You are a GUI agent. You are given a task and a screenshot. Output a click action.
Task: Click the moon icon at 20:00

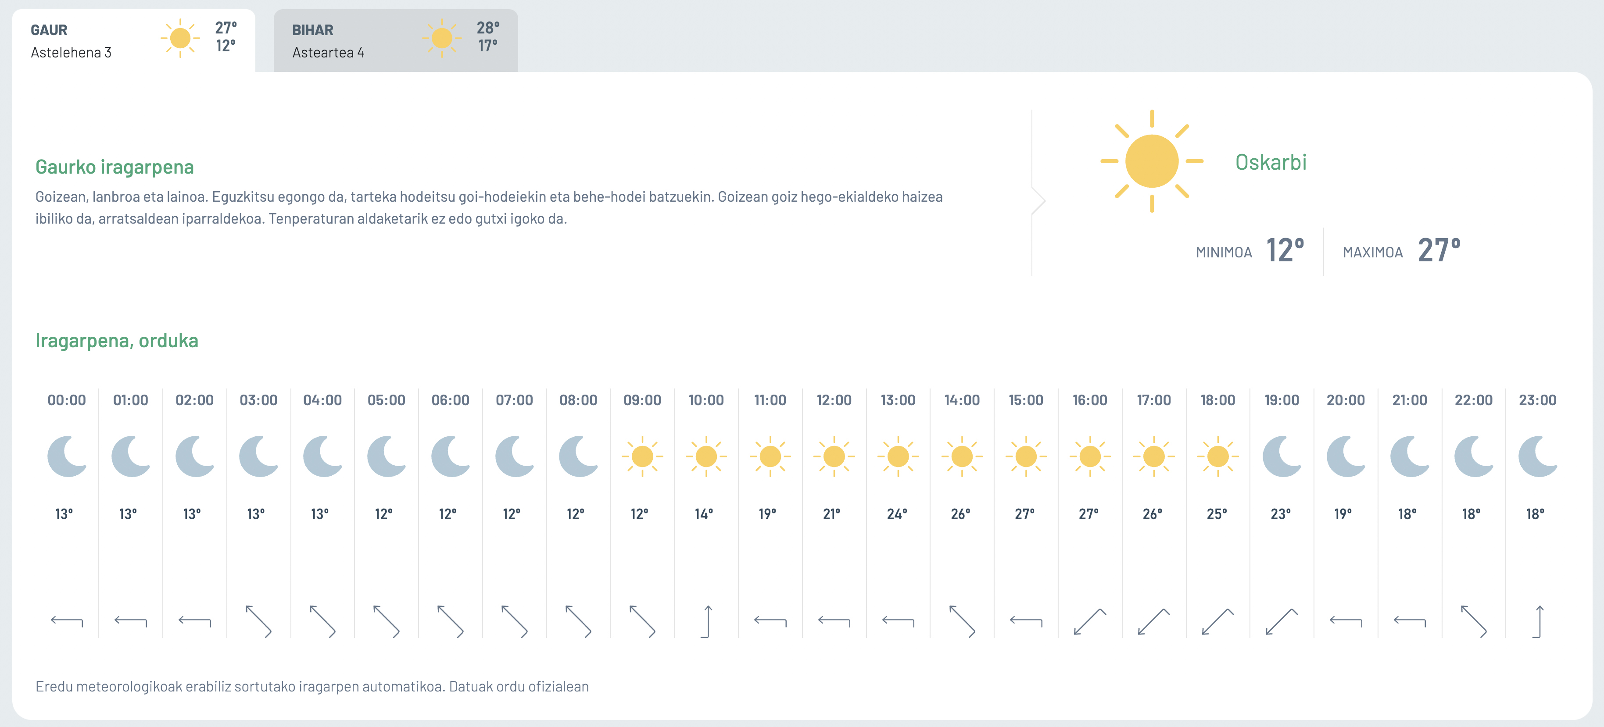(x=1346, y=456)
